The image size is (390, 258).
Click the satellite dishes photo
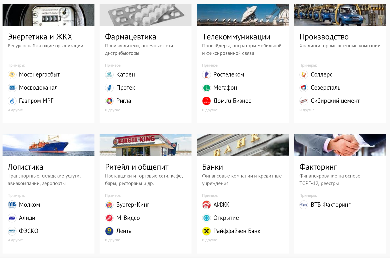coord(243,15)
